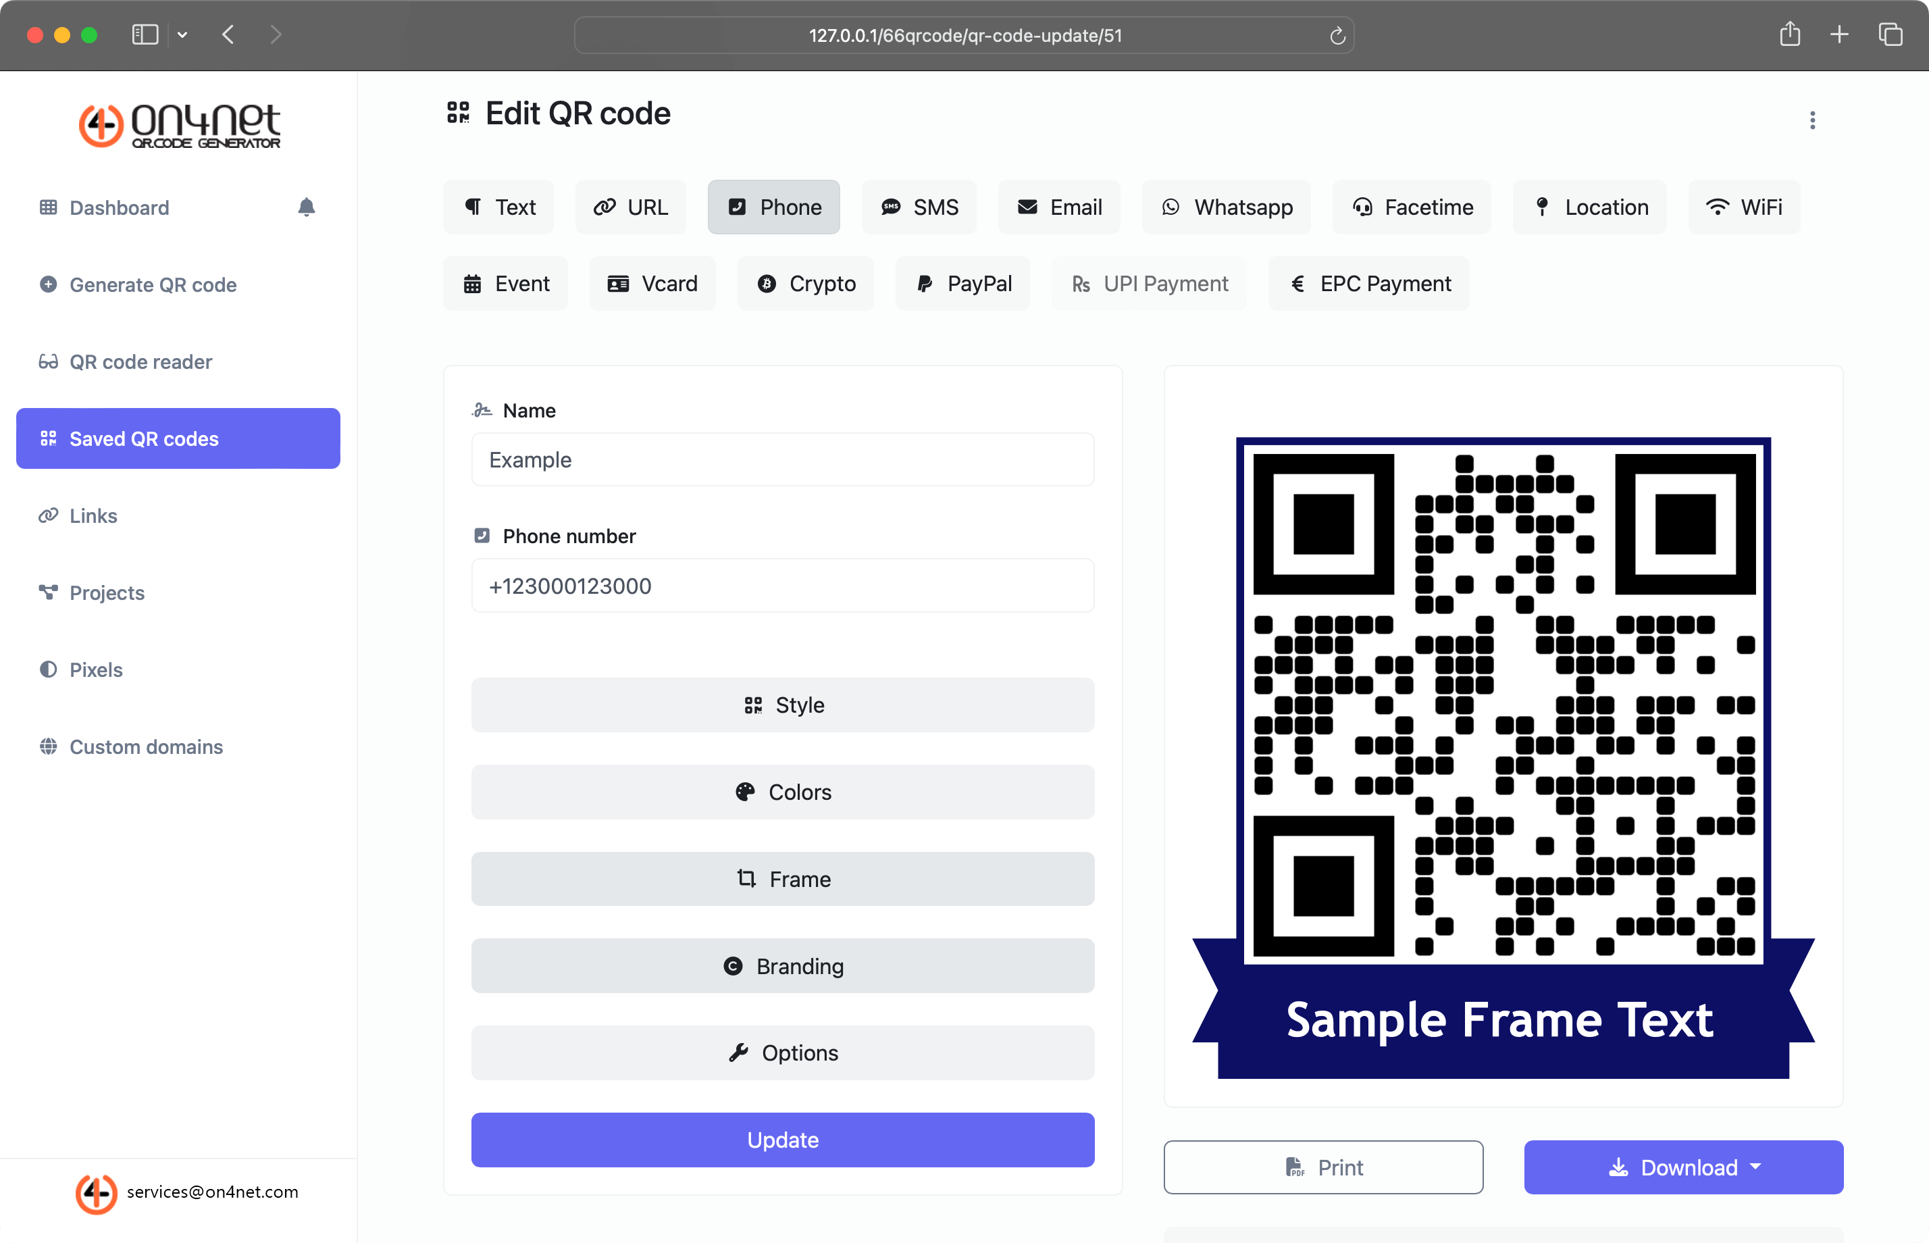Show tab overview icon
Viewport: 1929px width, 1243px height.
point(1891,34)
